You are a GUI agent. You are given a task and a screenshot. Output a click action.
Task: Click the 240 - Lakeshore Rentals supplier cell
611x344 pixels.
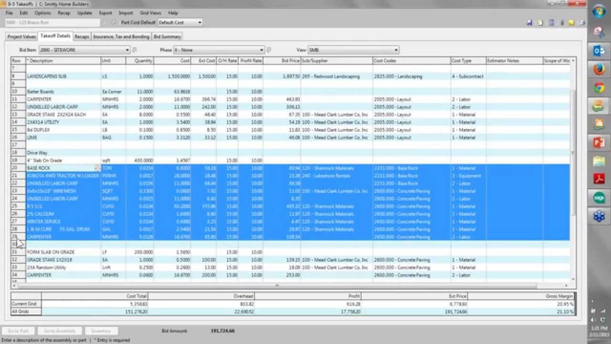click(x=337, y=176)
